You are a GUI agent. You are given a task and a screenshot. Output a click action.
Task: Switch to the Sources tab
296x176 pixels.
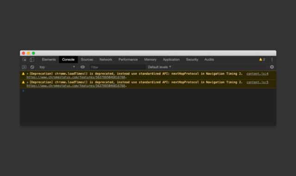87,60
